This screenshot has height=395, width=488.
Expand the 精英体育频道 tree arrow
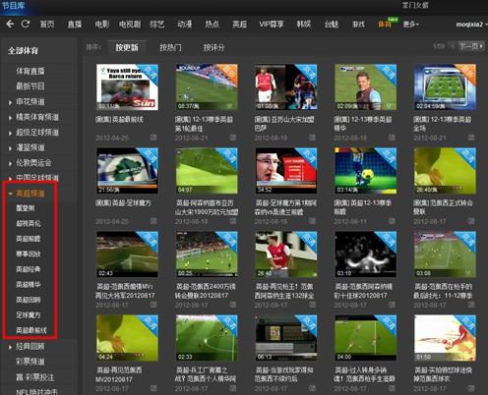pos(11,118)
